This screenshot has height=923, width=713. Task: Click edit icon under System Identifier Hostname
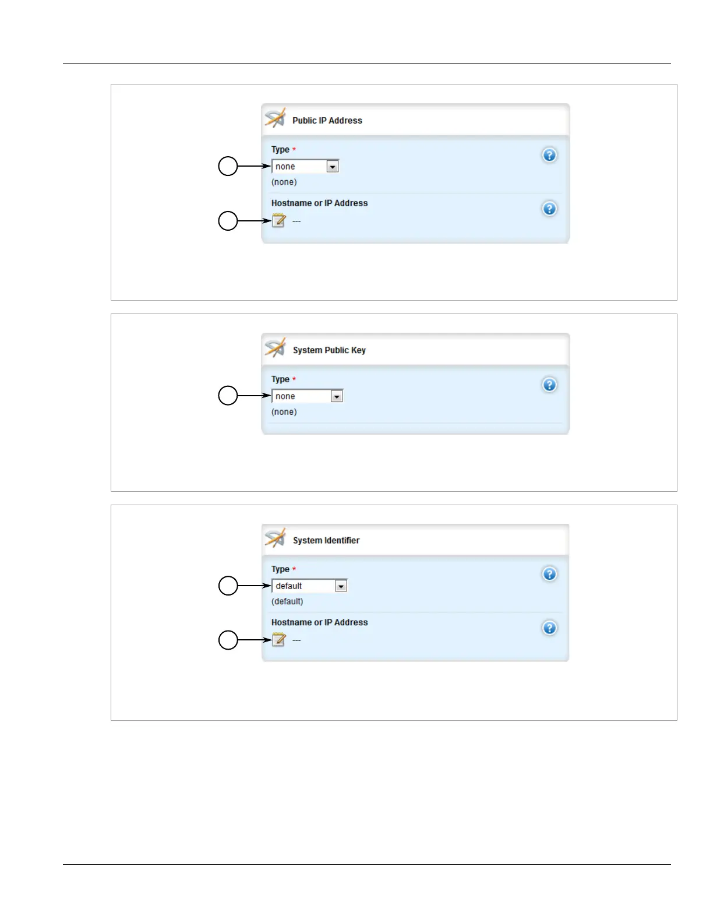279,640
